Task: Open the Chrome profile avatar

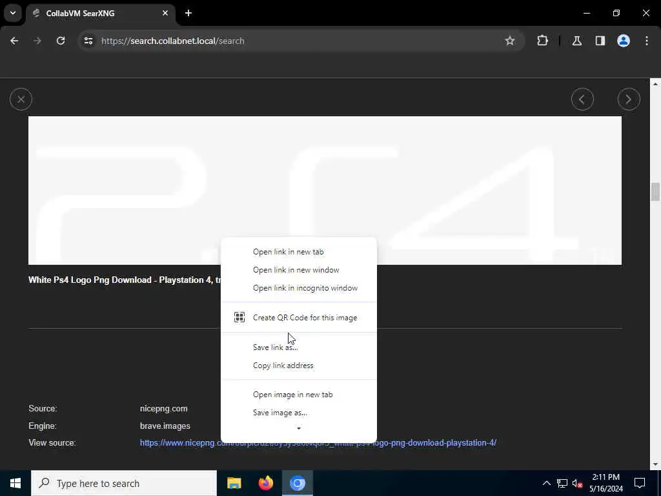Action: tap(624, 41)
